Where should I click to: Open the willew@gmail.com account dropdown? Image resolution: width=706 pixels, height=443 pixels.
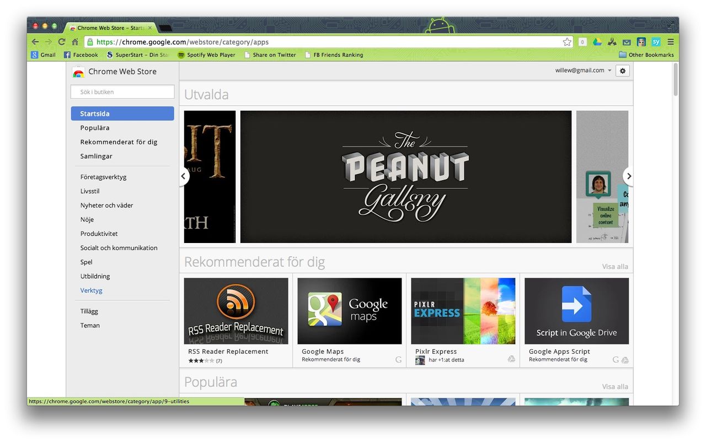tap(584, 71)
